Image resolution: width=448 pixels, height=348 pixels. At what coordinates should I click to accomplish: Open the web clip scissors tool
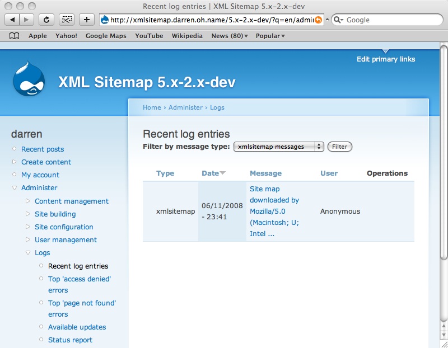[x=67, y=20]
